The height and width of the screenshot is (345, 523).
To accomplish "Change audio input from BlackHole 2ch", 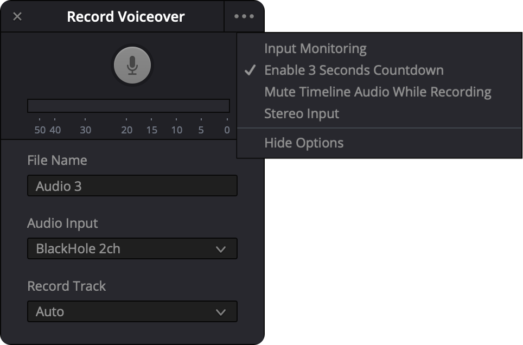I will point(132,248).
